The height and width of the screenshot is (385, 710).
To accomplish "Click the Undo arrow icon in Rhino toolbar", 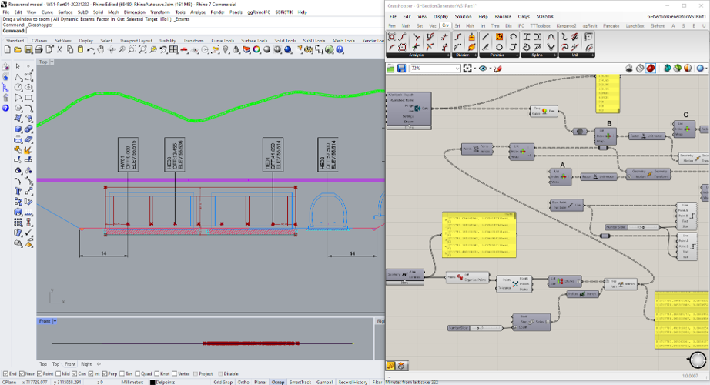I will pyautogui.click(x=92, y=50).
